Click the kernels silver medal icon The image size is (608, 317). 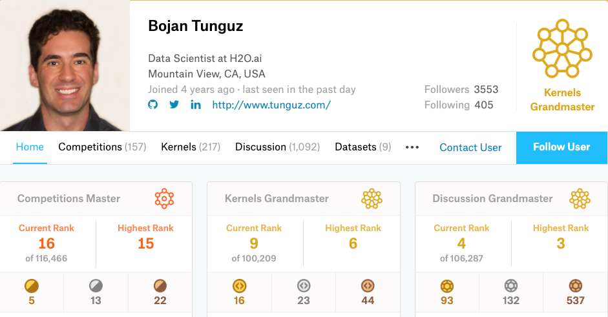tap(304, 286)
